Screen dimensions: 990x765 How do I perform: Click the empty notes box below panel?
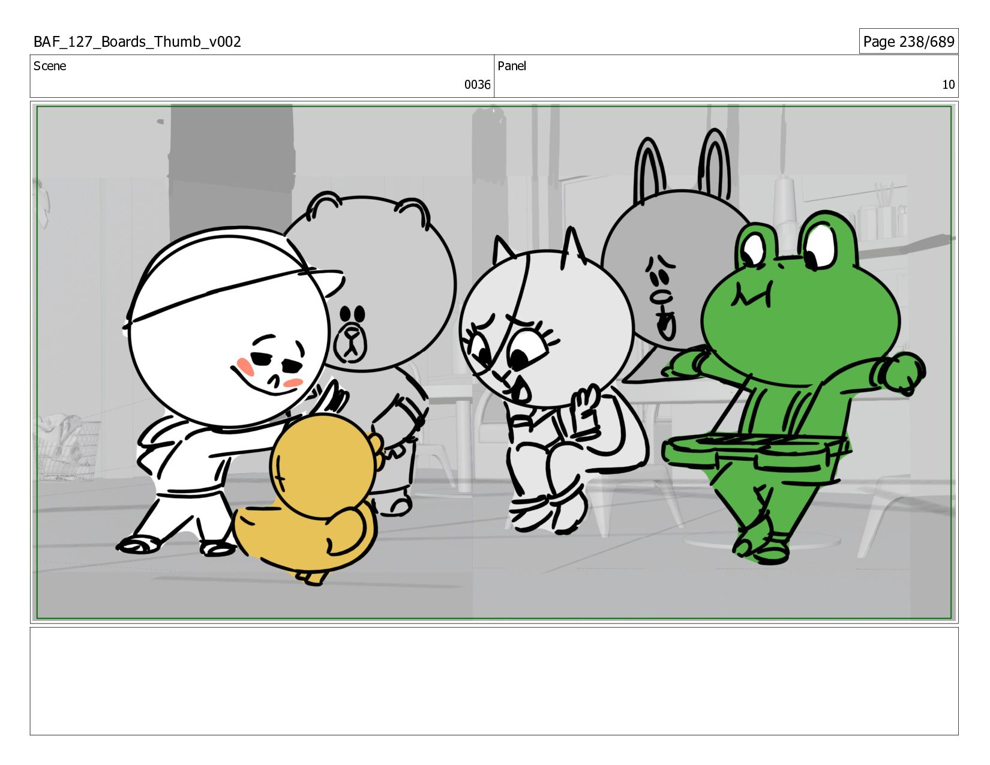point(494,681)
